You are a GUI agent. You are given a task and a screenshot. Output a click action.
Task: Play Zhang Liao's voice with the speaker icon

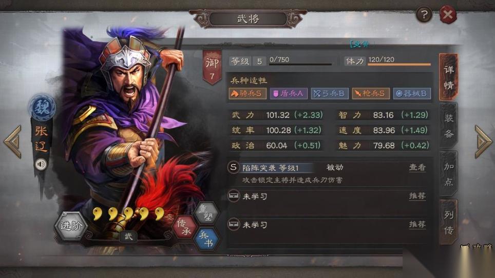coord(41,164)
